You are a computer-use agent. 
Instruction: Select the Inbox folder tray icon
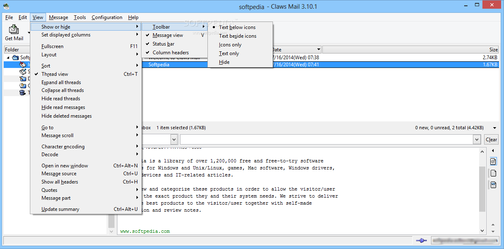coord(23,65)
